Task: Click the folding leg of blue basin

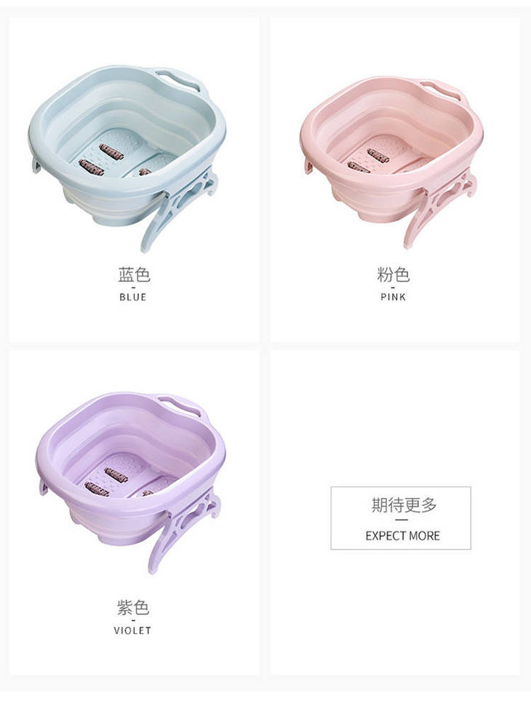Action: [x=178, y=210]
